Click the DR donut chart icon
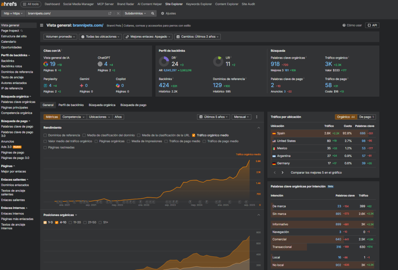 tap(164, 61)
